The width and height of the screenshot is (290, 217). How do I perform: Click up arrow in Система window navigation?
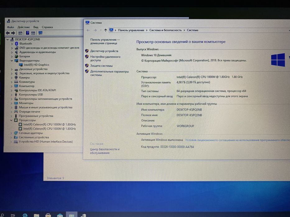click(106, 30)
